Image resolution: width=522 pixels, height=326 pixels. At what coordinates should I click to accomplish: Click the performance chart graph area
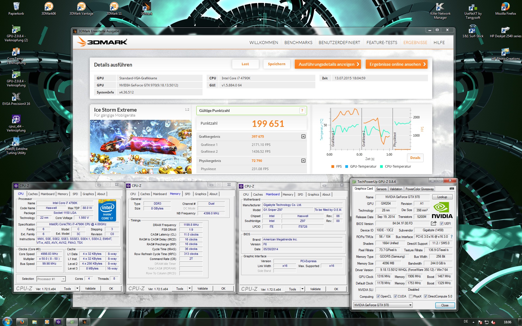coord(371,129)
